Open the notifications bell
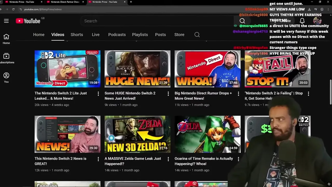Screen dimensions: 332x187 click(302, 21)
